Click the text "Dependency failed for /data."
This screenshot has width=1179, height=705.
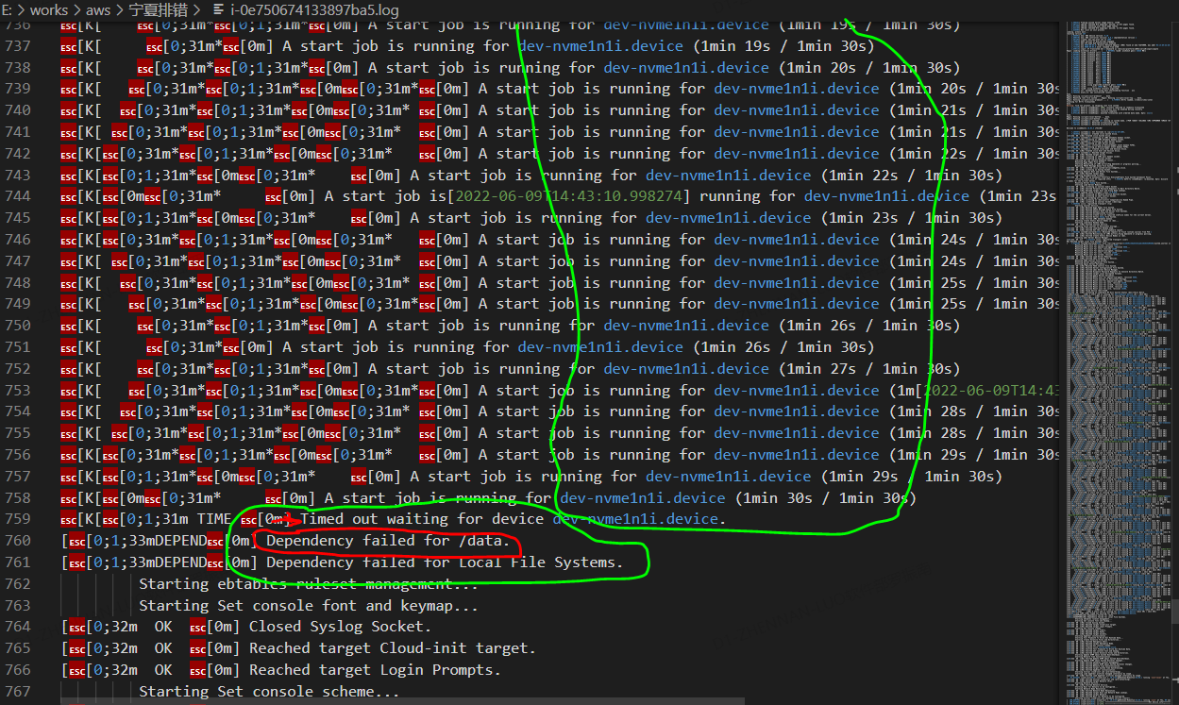388,541
